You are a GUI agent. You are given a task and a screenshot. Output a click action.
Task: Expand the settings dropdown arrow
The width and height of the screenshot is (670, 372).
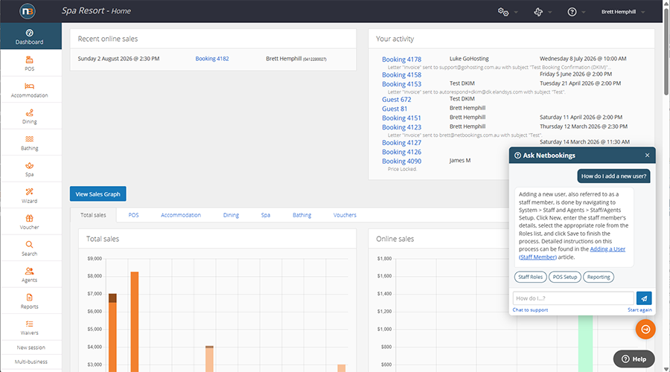tap(516, 13)
